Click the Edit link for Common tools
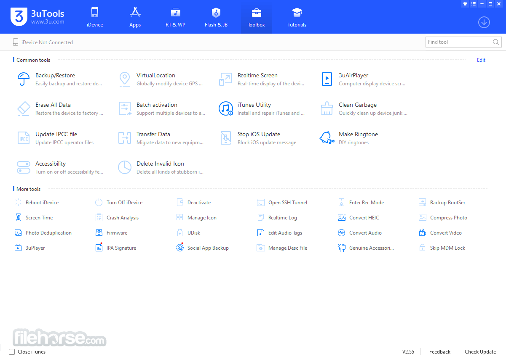This screenshot has width=506, height=359. click(481, 60)
